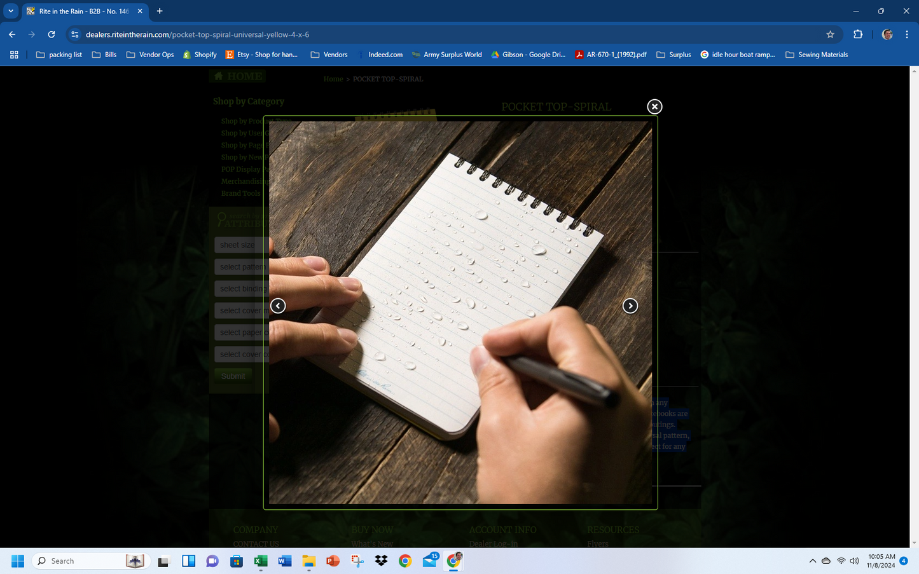Open the Chrome Extensions puzzle icon
The width and height of the screenshot is (919, 574).
[858, 34]
